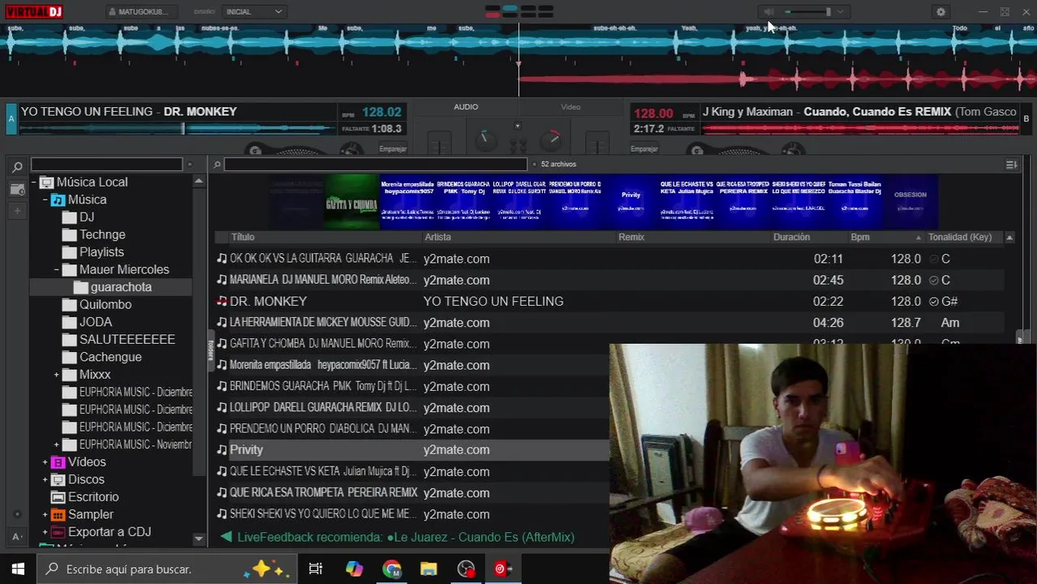This screenshot has height=584, width=1037.
Task: Click Emparejar sync on deck A
Action: point(393,148)
